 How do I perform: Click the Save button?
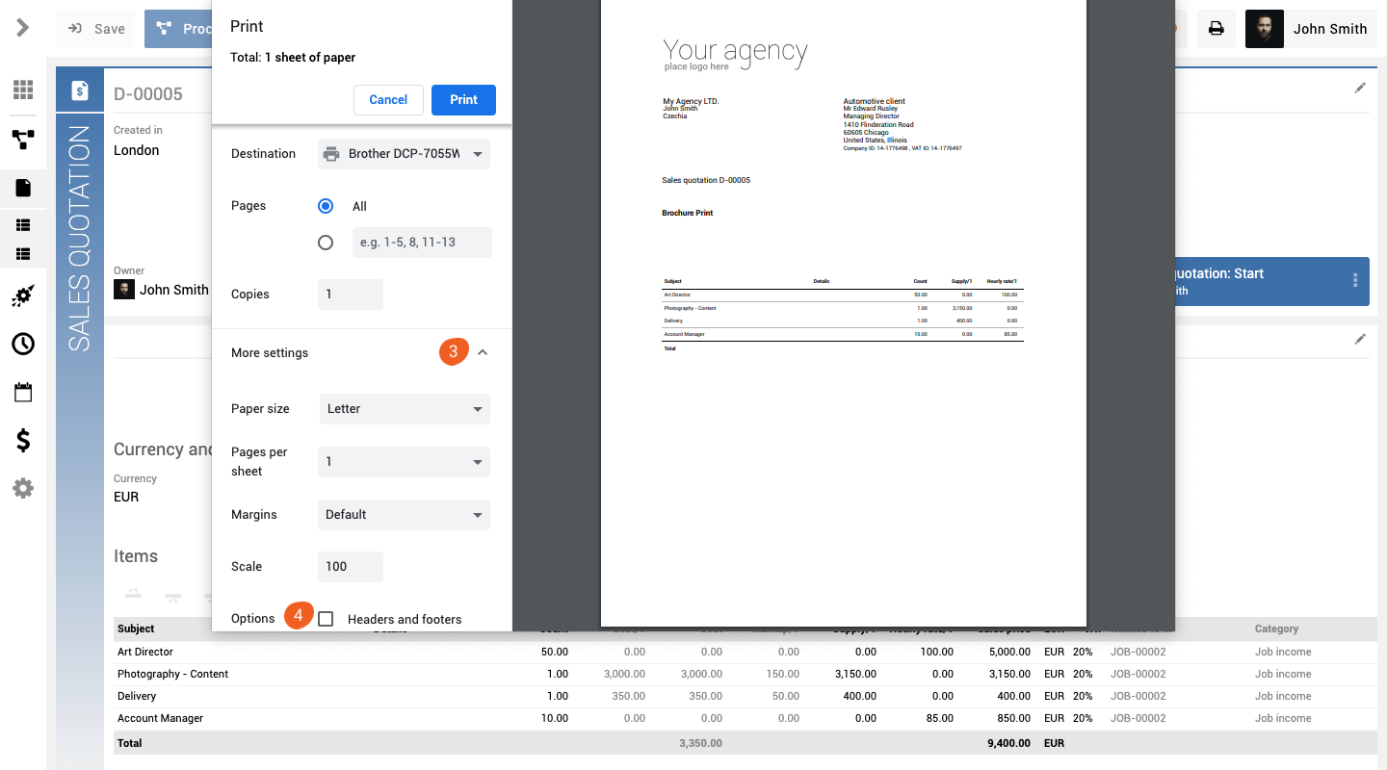click(96, 29)
